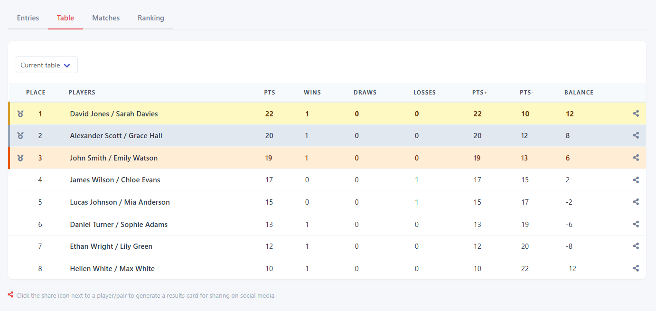Share James Wilson / Chloe Evans result card

point(636,180)
